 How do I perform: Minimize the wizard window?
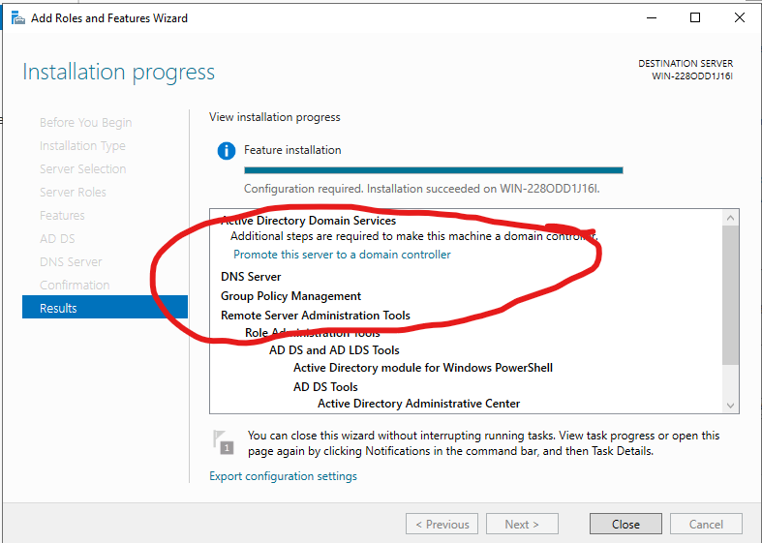(x=652, y=18)
